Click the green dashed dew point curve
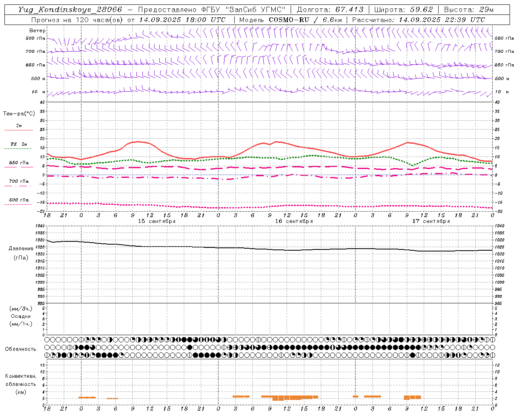The width and height of the screenshot is (516, 412). [x=270, y=158]
